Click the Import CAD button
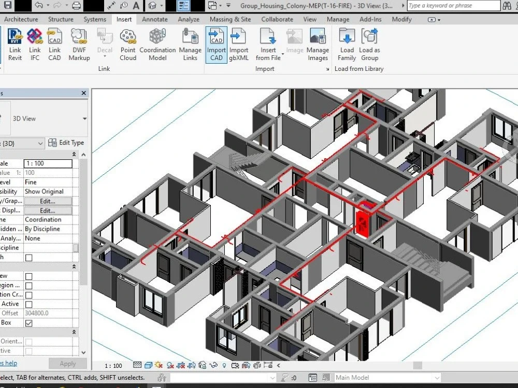Viewport: 518px width, 388px height. click(217, 45)
